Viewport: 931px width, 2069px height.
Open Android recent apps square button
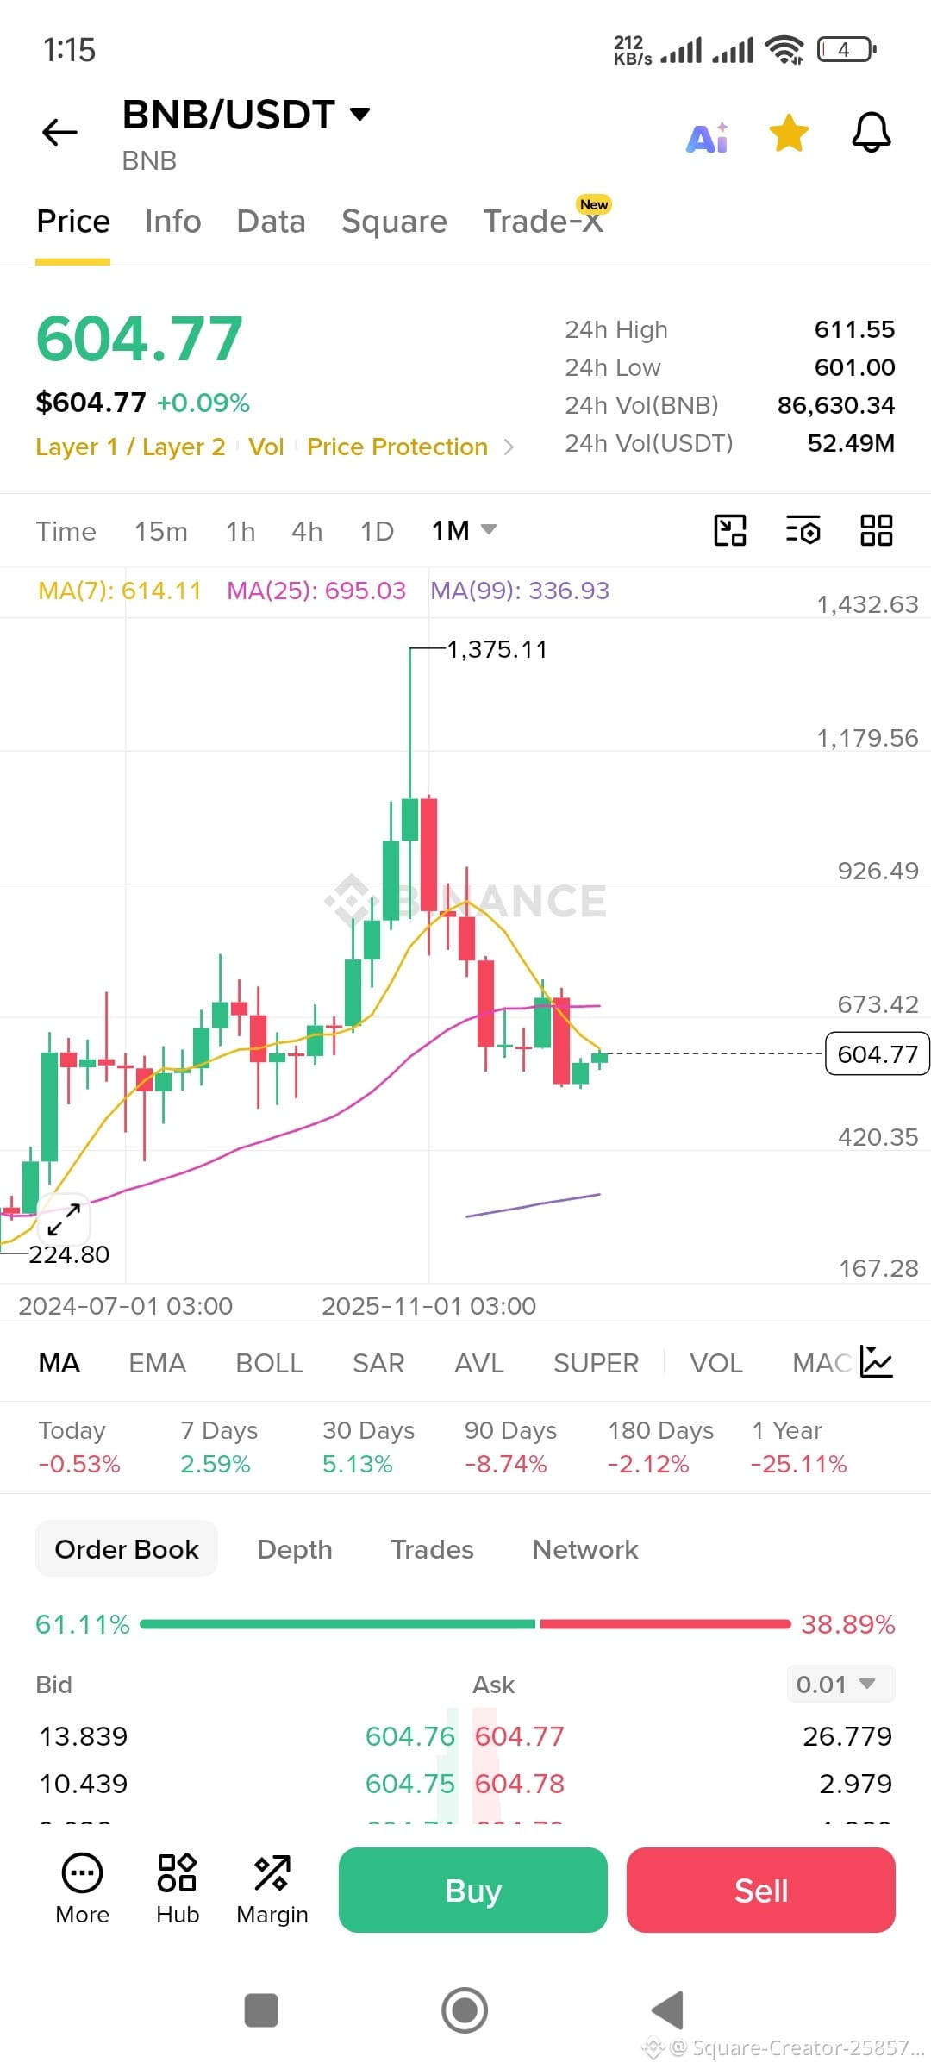tap(261, 2010)
